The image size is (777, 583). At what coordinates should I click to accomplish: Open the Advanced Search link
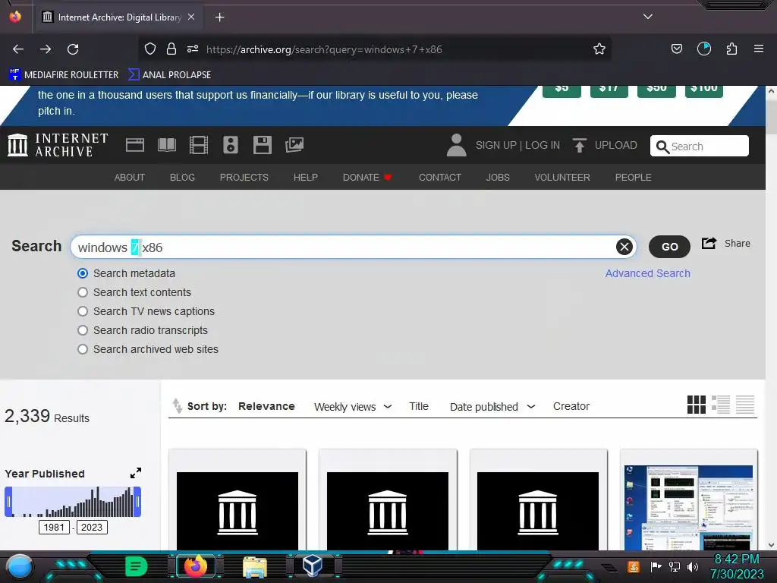point(648,273)
